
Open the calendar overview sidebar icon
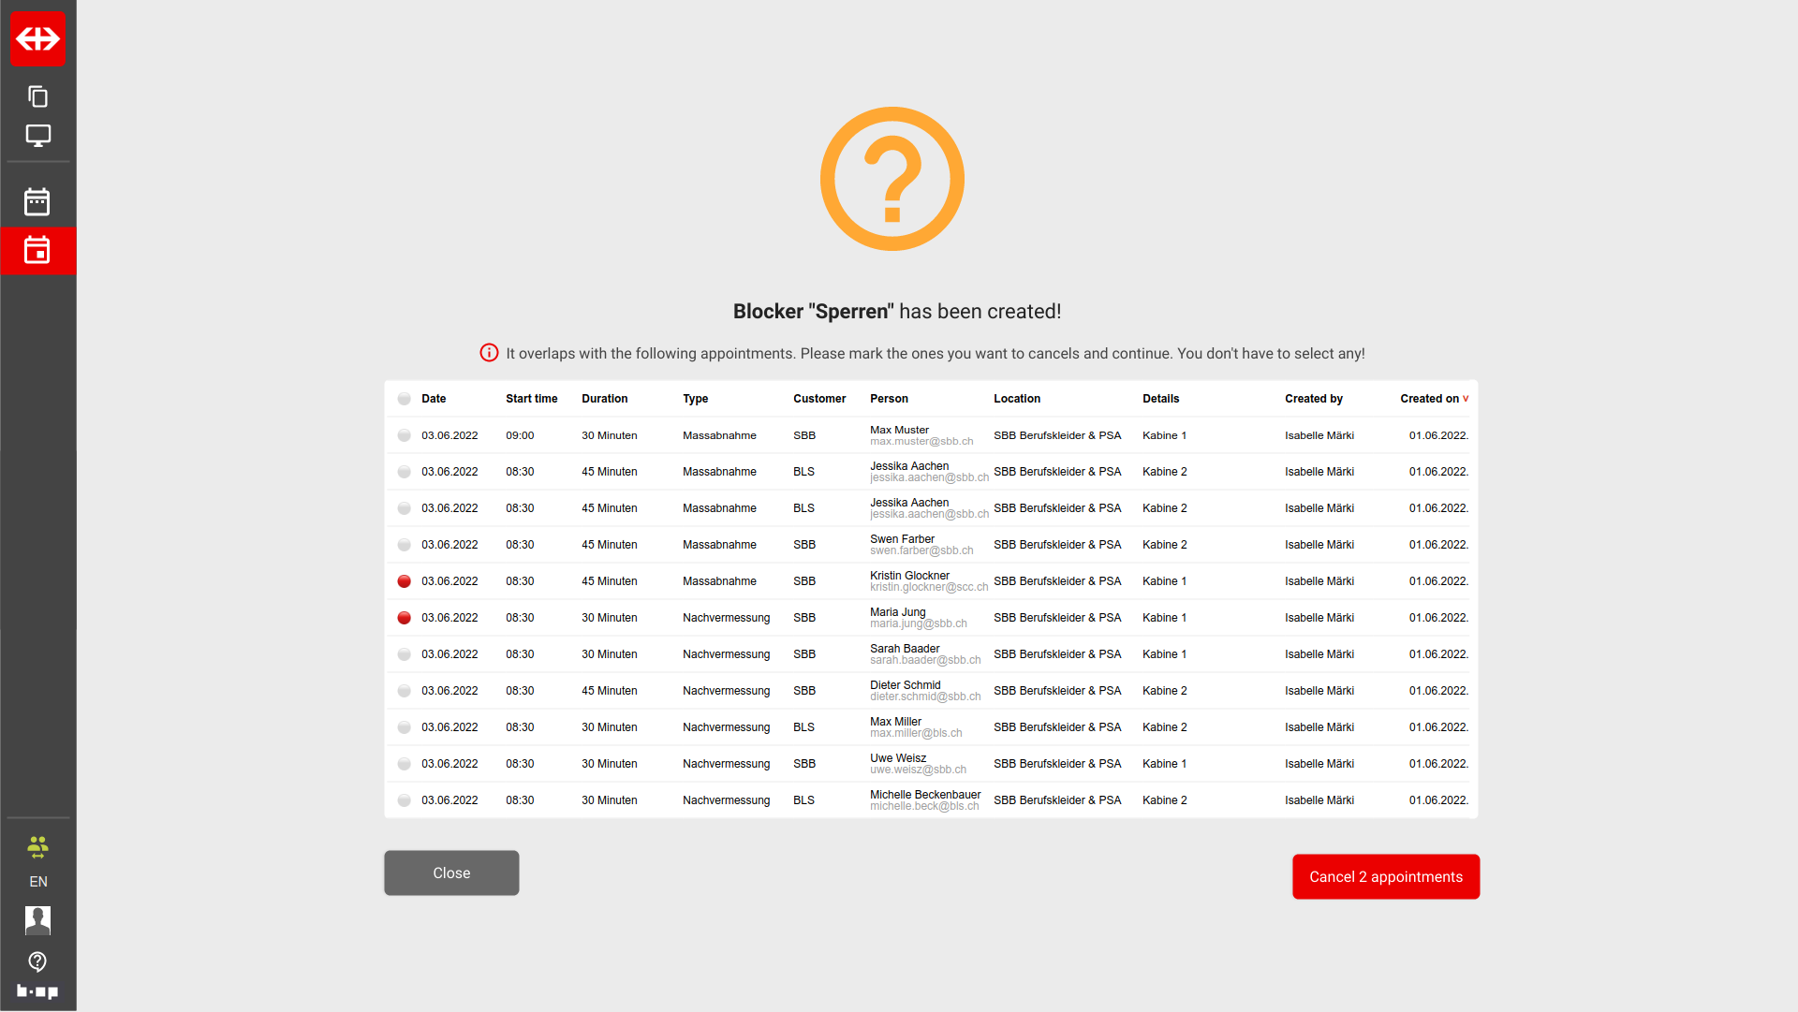tap(37, 201)
